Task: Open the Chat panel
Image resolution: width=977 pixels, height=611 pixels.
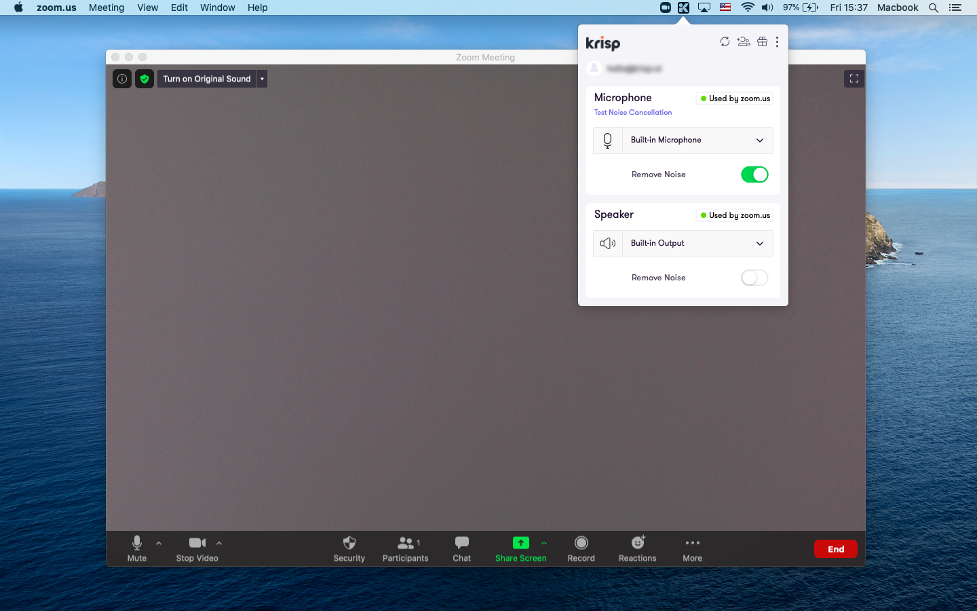Action: (461, 549)
